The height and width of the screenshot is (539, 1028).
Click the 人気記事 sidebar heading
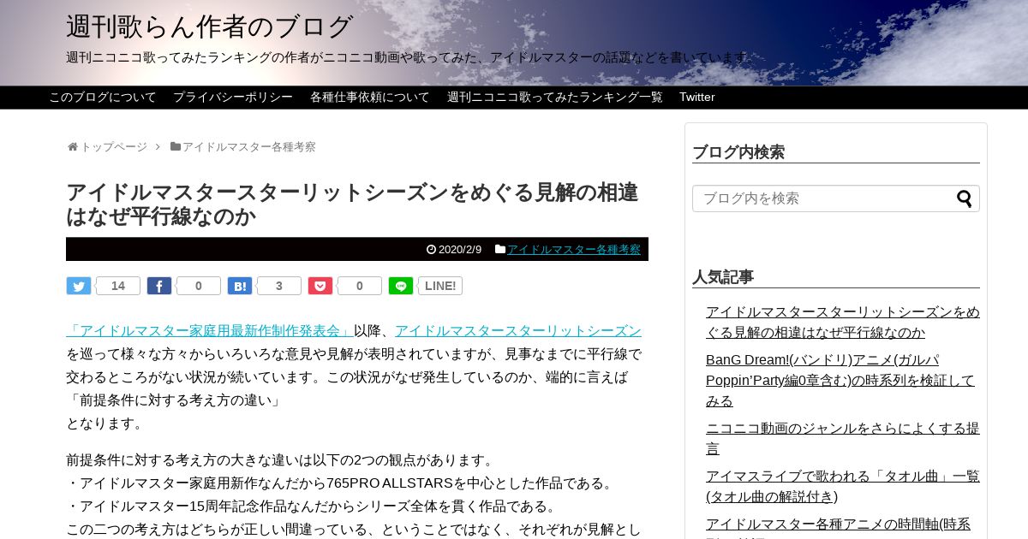tap(723, 277)
